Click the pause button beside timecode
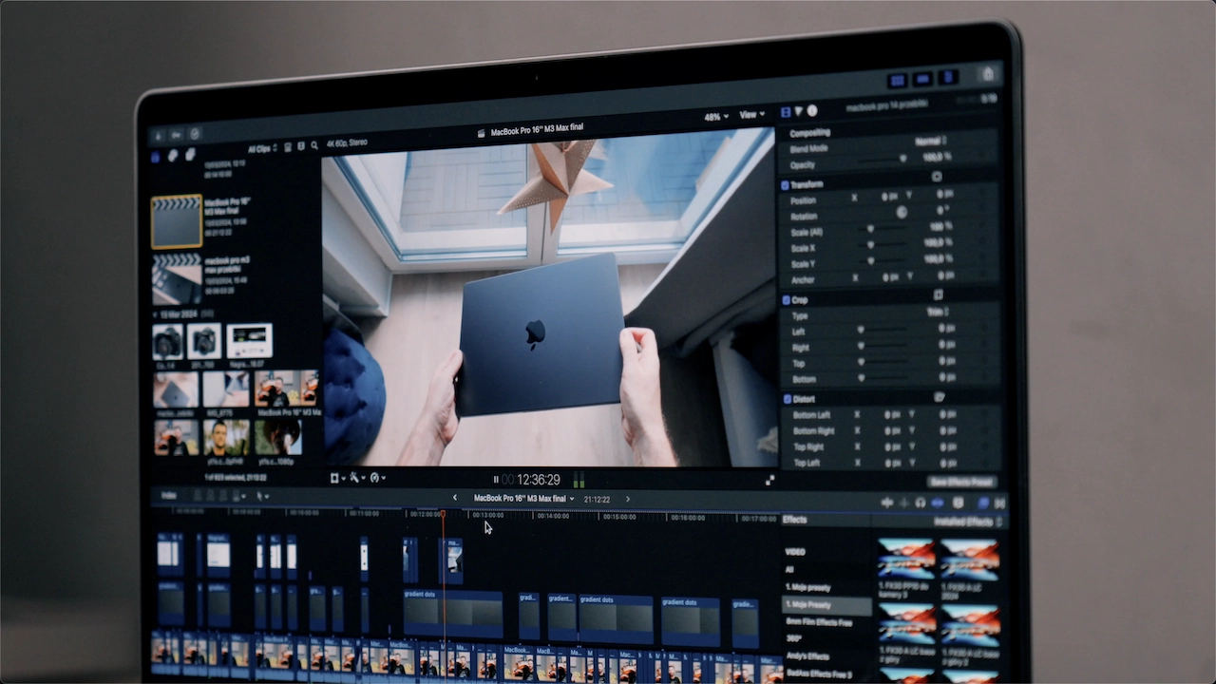 coord(496,480)
